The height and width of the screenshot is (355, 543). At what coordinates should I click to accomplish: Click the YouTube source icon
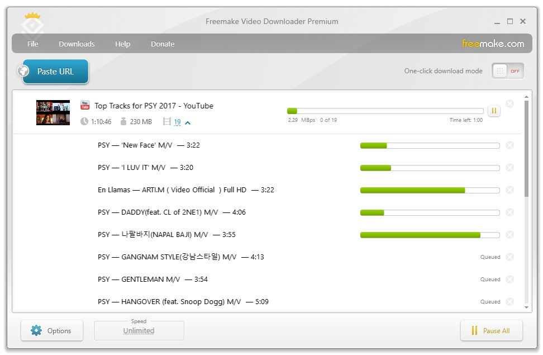click(x=85, y=105)
